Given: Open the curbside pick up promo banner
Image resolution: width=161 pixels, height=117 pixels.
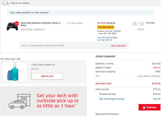Looking at the screenshot, I should click(x=43, y=101).
